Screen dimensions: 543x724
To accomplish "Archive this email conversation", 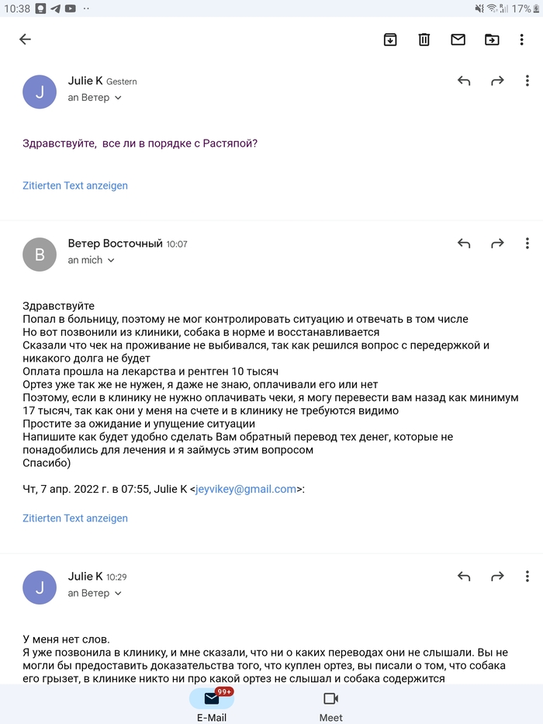I will pyautogui.click(x=390, y=40).
